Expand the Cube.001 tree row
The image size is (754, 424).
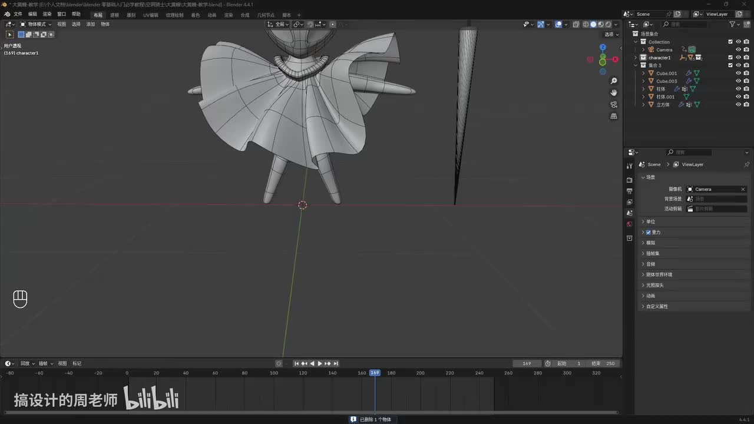coord(643,73)
